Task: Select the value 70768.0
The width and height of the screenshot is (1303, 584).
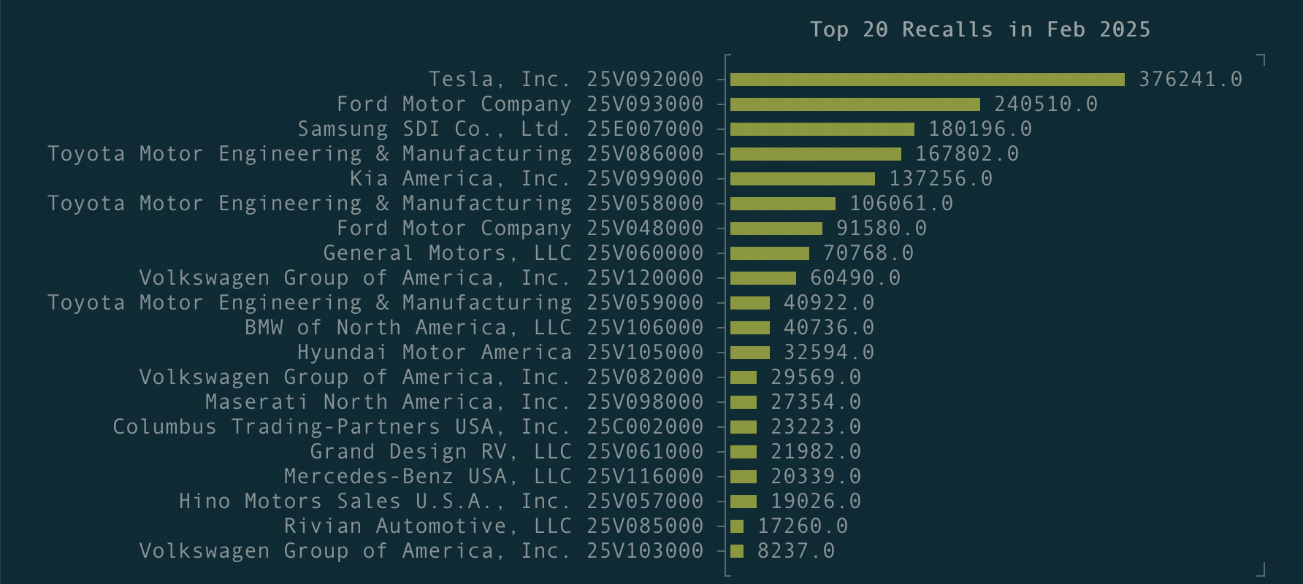Action: [x=868, y=253]
